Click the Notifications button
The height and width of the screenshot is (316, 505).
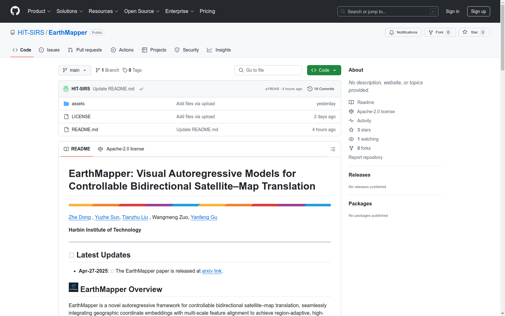[x=403, y=32]
